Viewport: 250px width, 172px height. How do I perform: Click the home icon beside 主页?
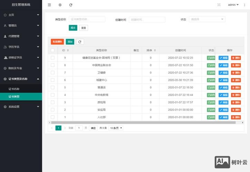5,15
